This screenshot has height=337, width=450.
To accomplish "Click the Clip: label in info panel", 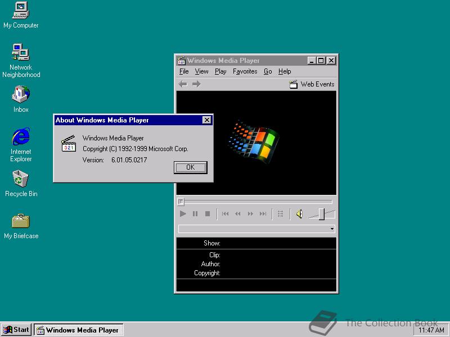I will point(215,255).
